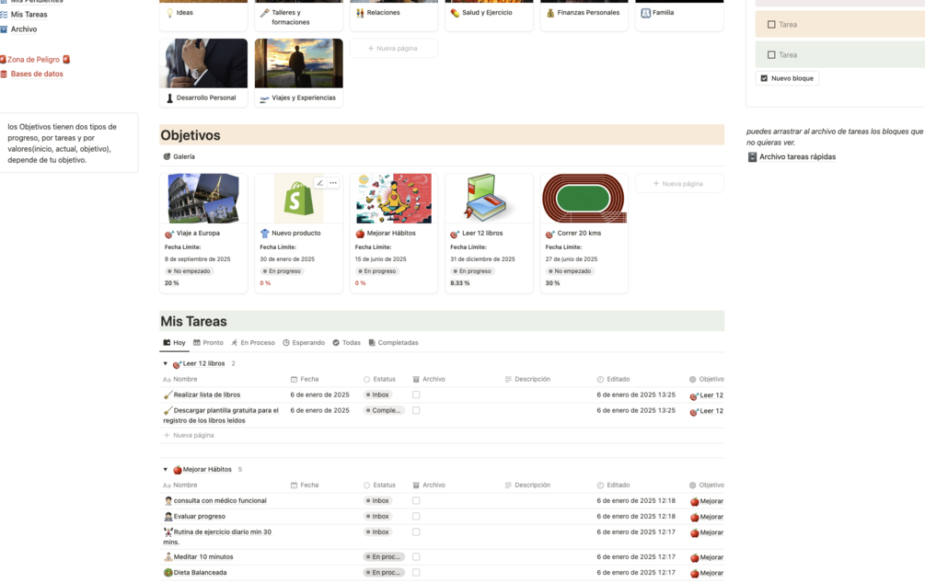Click the 30 de enero de 2025 date on Nuevo producto
The height and width of the screenshot is (583, 925).
[x=287, y=259]
